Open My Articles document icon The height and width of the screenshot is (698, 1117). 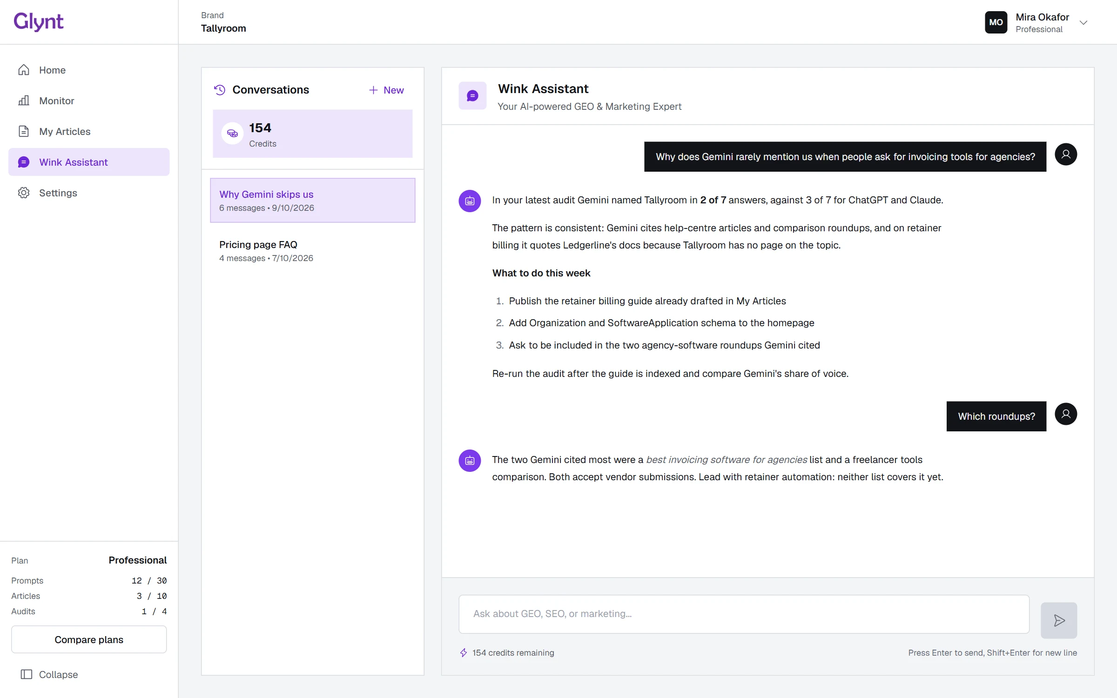click(24, 131)
